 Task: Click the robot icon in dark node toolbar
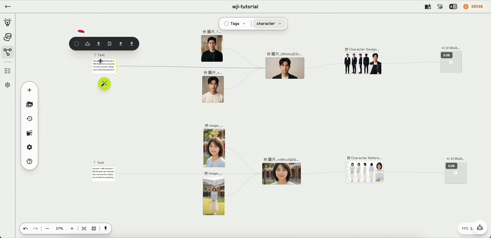coord(87,44)
